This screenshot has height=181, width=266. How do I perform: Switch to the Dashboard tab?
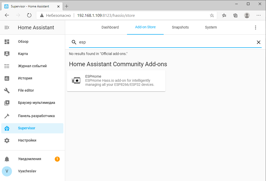click(110, 27)
